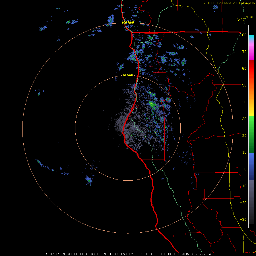
Task: Pick the magenta band of the color scale
Action: click(251, 53)
